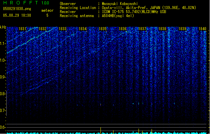Click the 1.1 frequency axis label

[3, 44]
